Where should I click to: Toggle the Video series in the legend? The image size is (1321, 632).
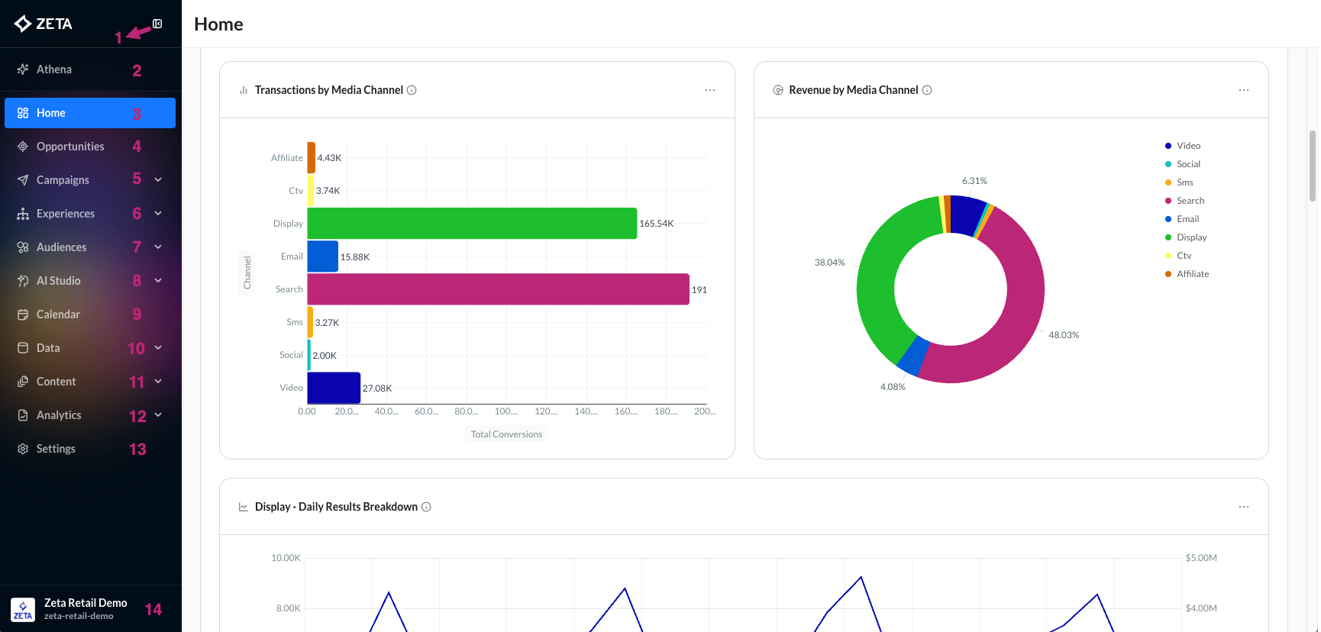[1187, 146]
